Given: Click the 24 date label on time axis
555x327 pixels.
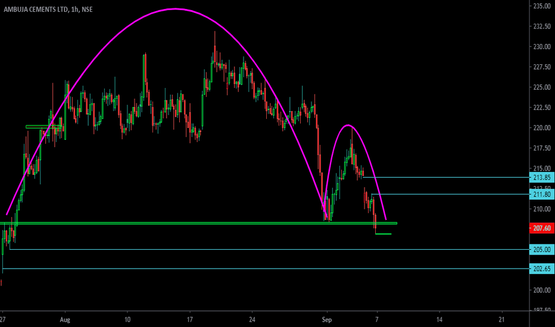Looking at the screenshot, I should [x=252, y=320].
